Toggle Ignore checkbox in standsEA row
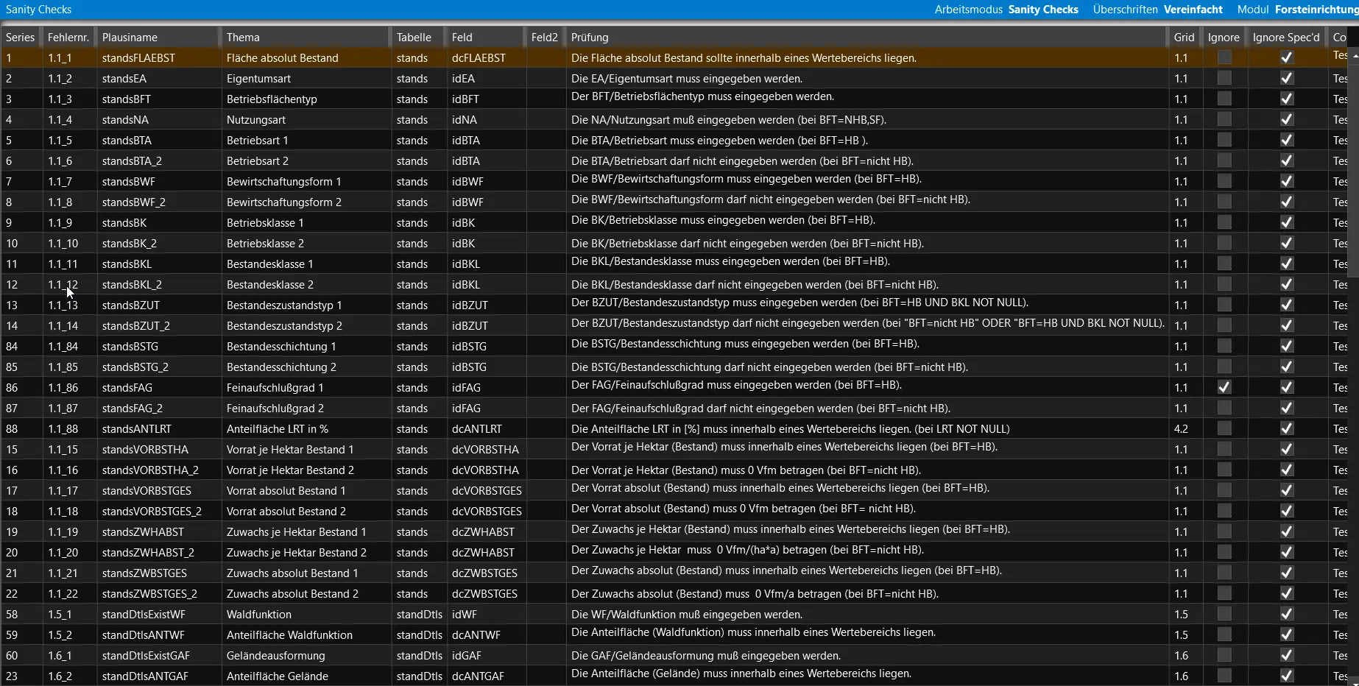Image resolution: width=1359 pixels, height=686 pixels. tap(1224, 78)
